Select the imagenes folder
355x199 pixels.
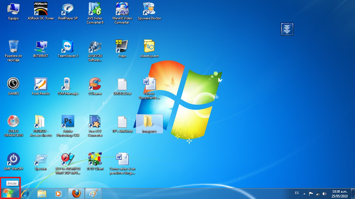(x=149, y=124)
